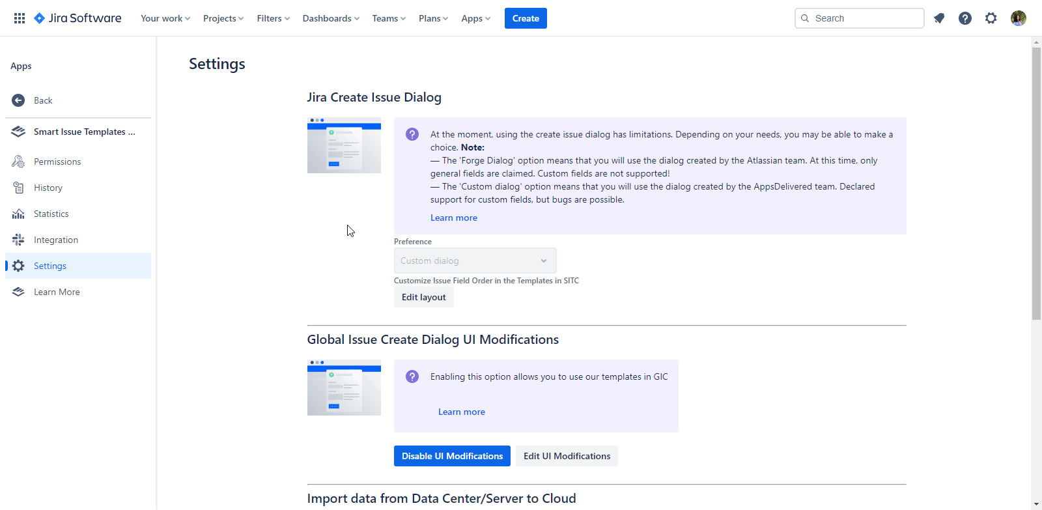
Task: Open the help question mark icon
Action: click(965, 18)
